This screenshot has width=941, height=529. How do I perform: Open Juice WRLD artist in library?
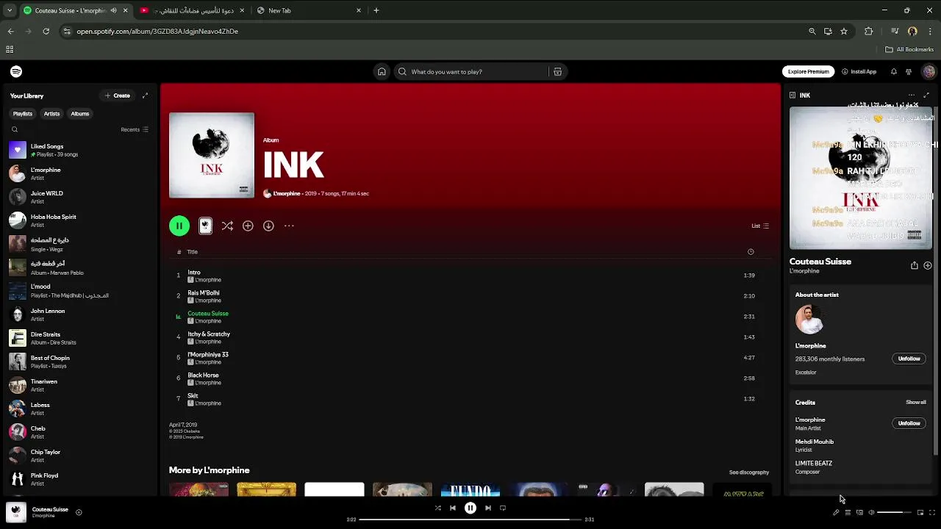(79, 197)
